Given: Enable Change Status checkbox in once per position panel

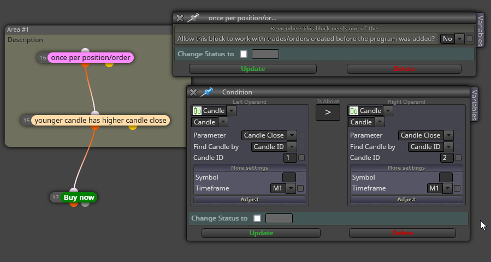Looking at the screenshot, I should pos(243,54).
